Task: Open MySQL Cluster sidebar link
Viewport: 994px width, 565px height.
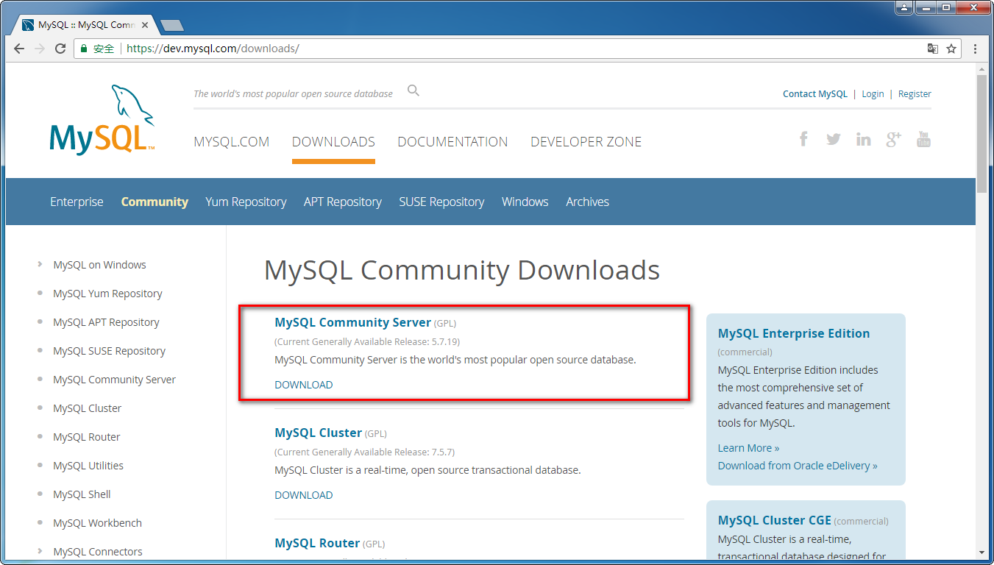Action: pyautogui.click(x=87, y=408)
